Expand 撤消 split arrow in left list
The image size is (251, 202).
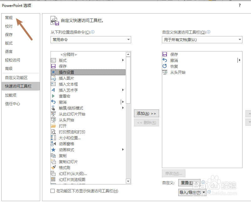click(x=123, y=102)
